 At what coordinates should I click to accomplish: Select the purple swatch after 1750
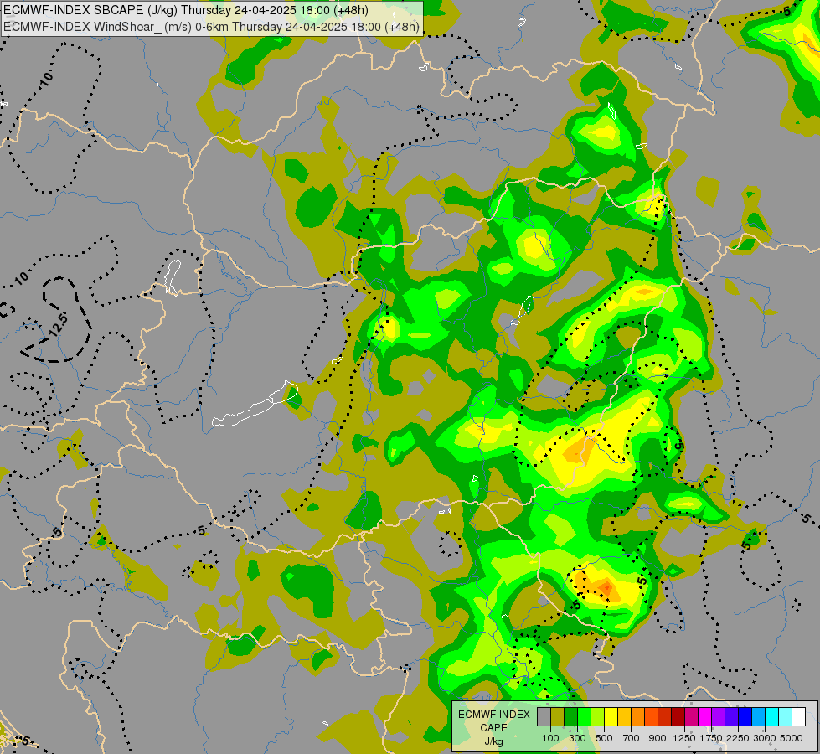(719, 716)
